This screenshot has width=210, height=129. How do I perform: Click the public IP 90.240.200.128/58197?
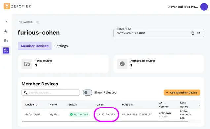point(137,114)
